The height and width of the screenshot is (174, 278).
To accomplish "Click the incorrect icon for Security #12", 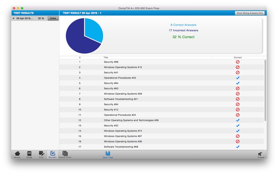I will [x=238, y=110].
